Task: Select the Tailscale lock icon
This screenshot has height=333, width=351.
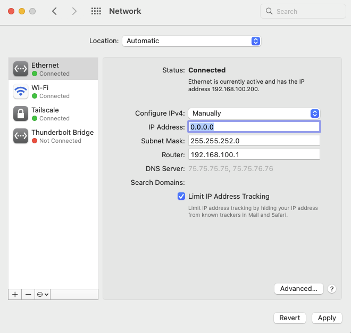Action: pos(21,113)
